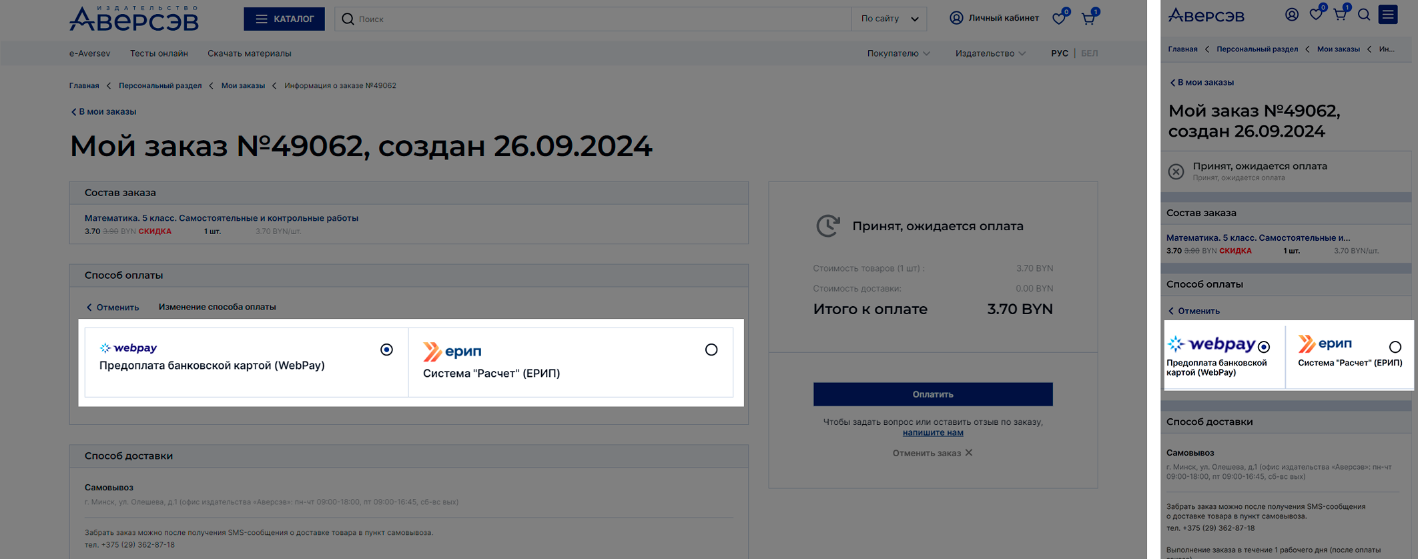Open shopping cart icon in desktop header
This screenshot has height=559, width=1418.
tap(1088, 19)
